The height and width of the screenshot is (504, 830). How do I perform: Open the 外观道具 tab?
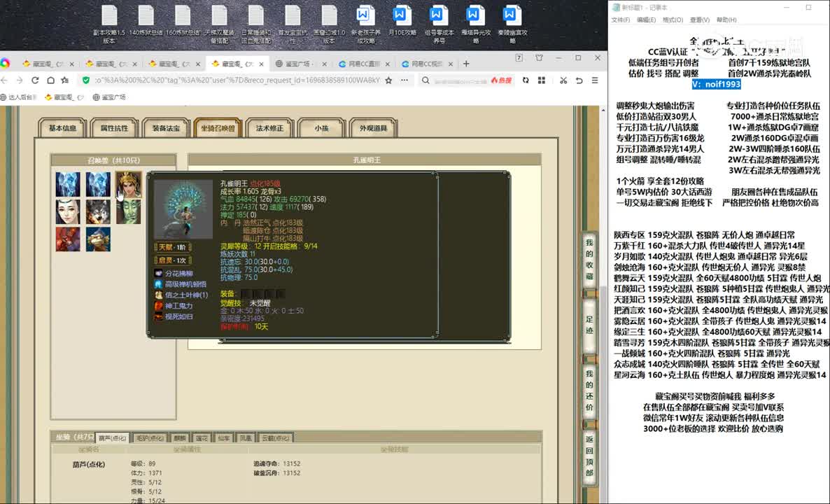(373, 128)
